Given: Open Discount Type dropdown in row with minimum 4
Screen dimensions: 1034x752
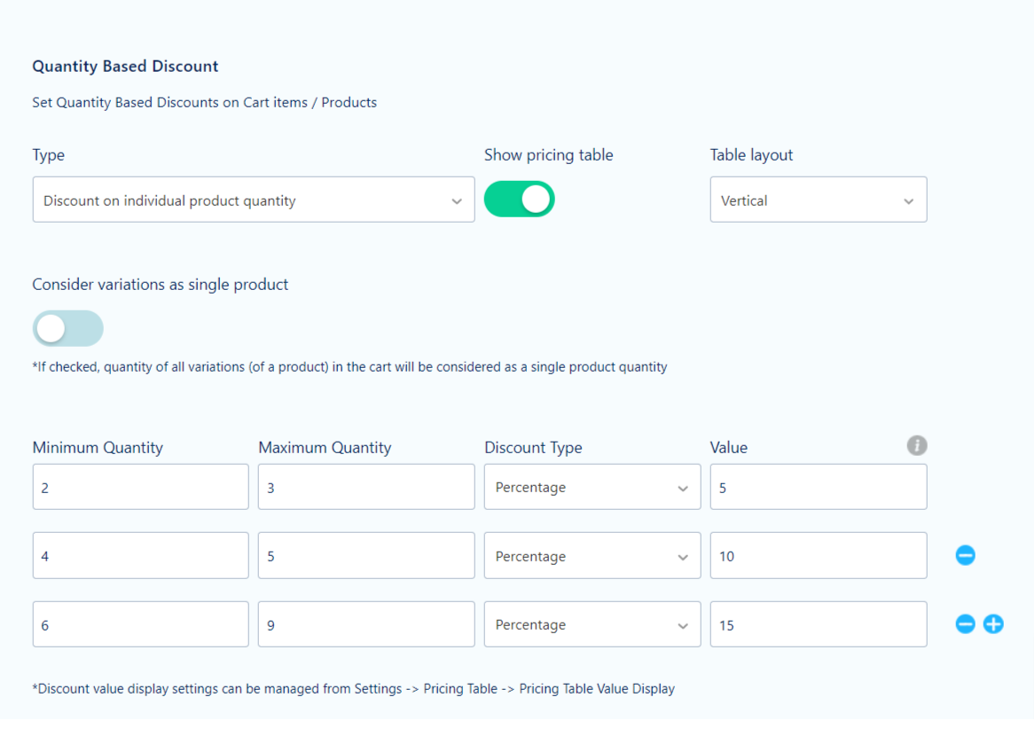Looking at the screenshot, I should tap(592, 556).
